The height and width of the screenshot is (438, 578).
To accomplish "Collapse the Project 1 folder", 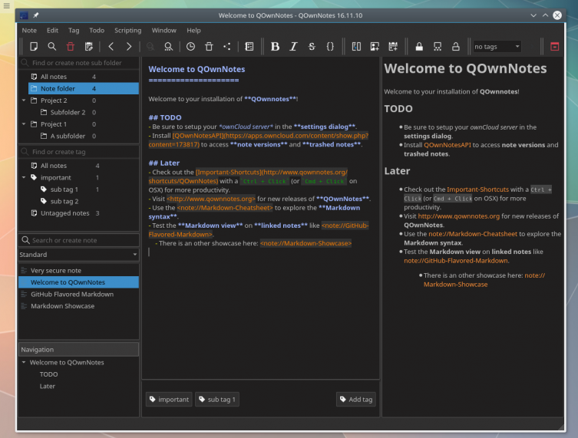I will click(x=24, y=124).
